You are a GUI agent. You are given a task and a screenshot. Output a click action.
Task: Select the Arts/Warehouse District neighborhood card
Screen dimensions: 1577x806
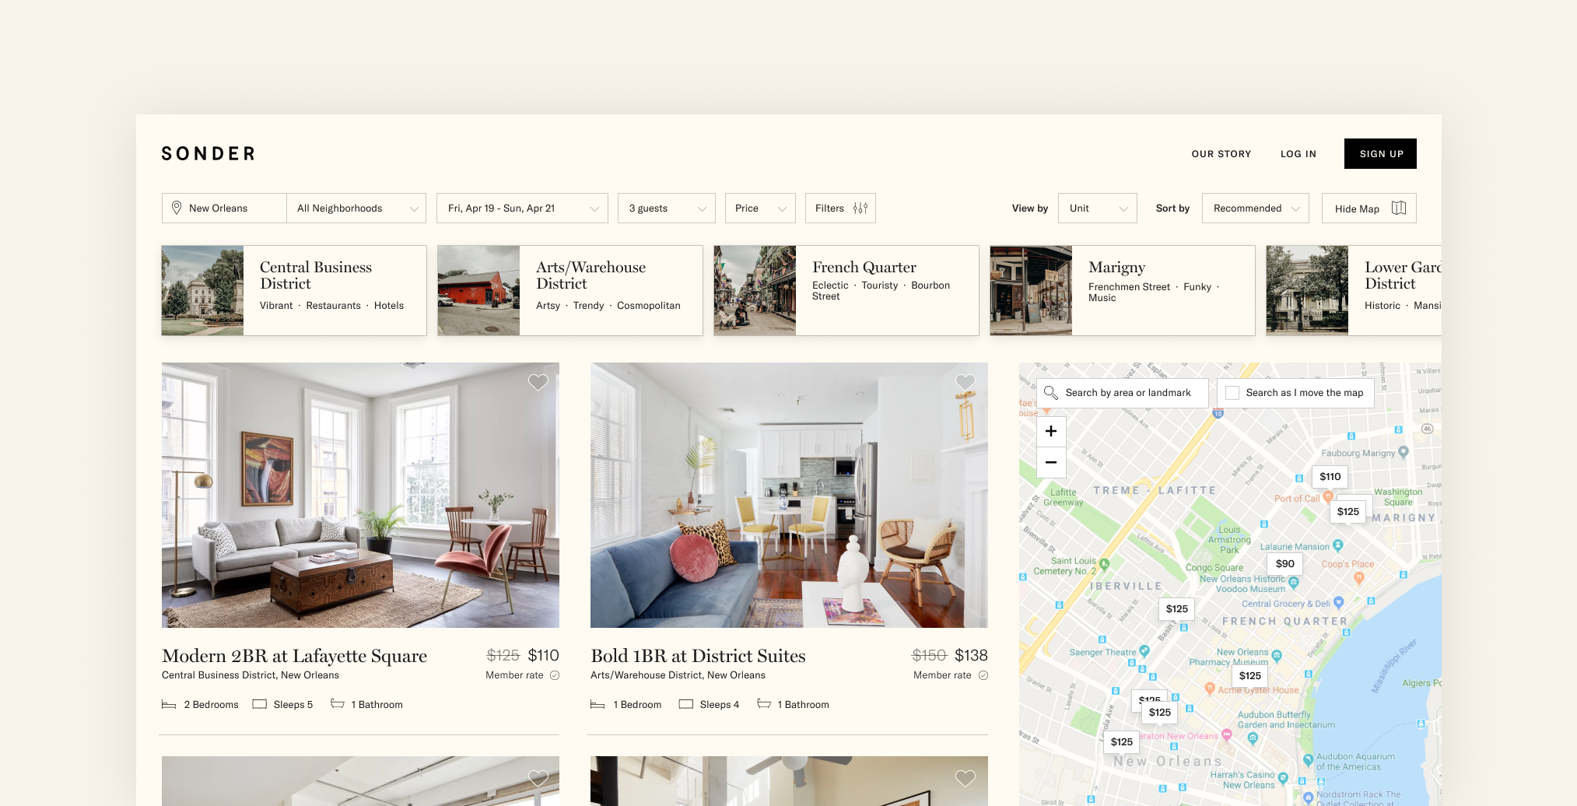point(570,291)
